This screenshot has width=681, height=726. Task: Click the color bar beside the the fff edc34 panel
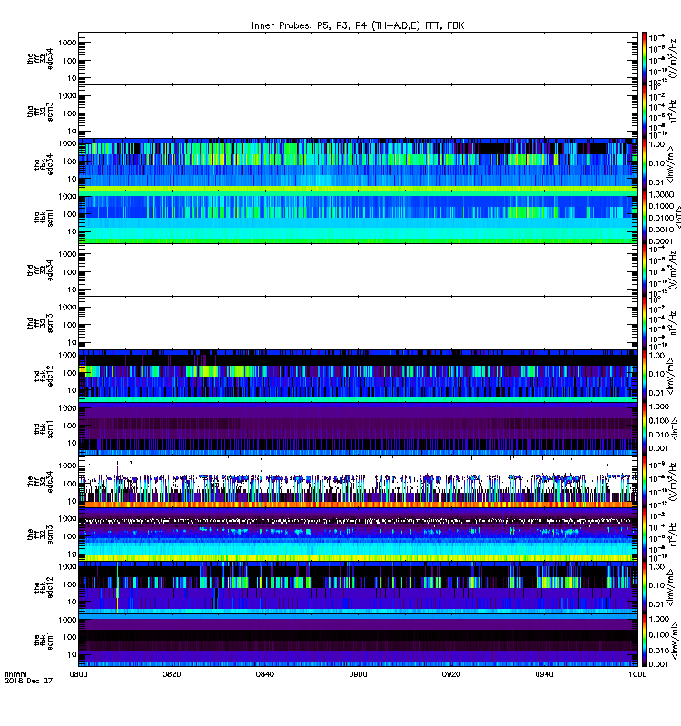(x=645, y=481)
